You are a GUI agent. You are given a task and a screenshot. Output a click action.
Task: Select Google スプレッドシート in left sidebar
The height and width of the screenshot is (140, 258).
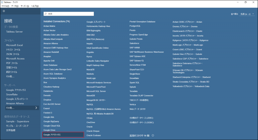17,99
